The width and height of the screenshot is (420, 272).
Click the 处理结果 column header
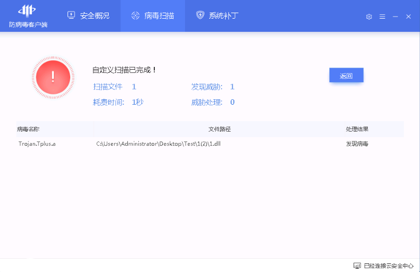point(357,129)
